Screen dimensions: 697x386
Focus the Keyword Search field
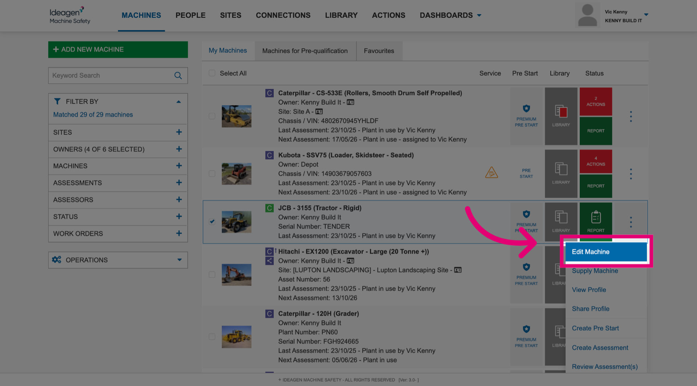(118, 75)
